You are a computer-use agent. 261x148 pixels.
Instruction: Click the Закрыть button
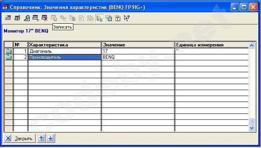[x=20, y=138]
